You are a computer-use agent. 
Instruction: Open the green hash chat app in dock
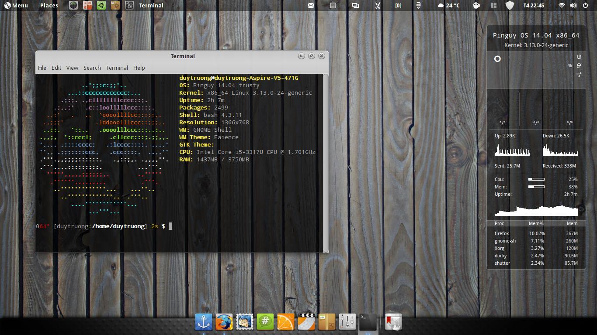265,322
